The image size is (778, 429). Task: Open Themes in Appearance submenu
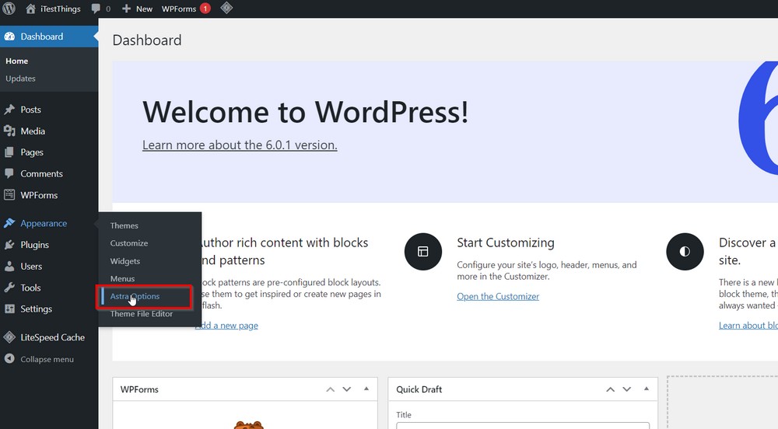[x=124, y=225]
